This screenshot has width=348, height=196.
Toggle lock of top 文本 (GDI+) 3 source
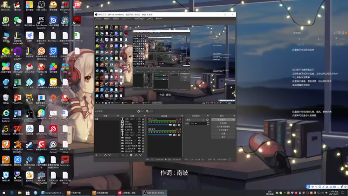click(x=143, y=119)
